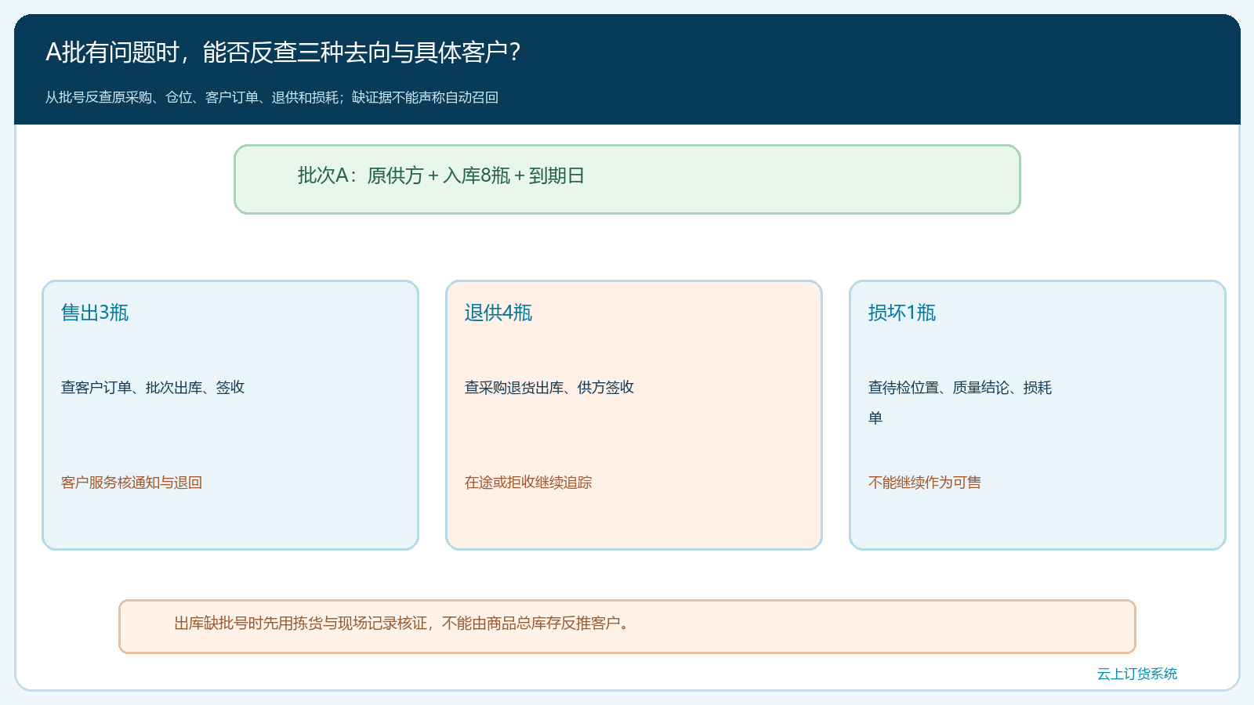This screenshot has width=1254, height=705.
Task: Click '在途或拒收继续追踪' text
Action: pos(528,483)
